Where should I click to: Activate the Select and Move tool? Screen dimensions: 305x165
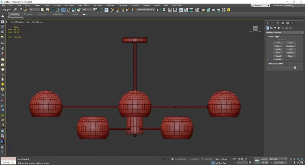click(x=64, y=10)
